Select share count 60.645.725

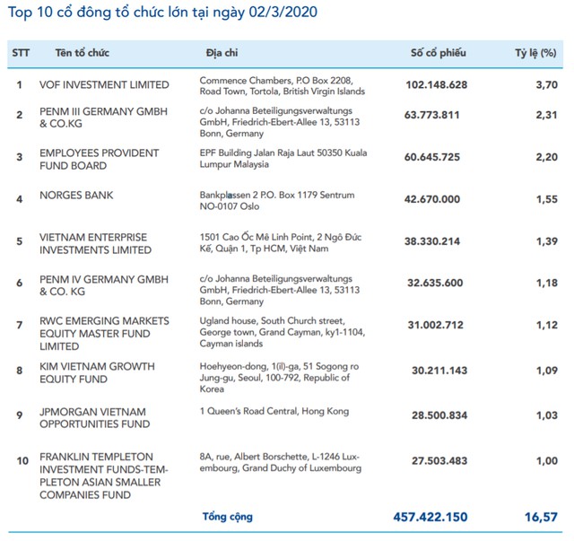(432, 157)
